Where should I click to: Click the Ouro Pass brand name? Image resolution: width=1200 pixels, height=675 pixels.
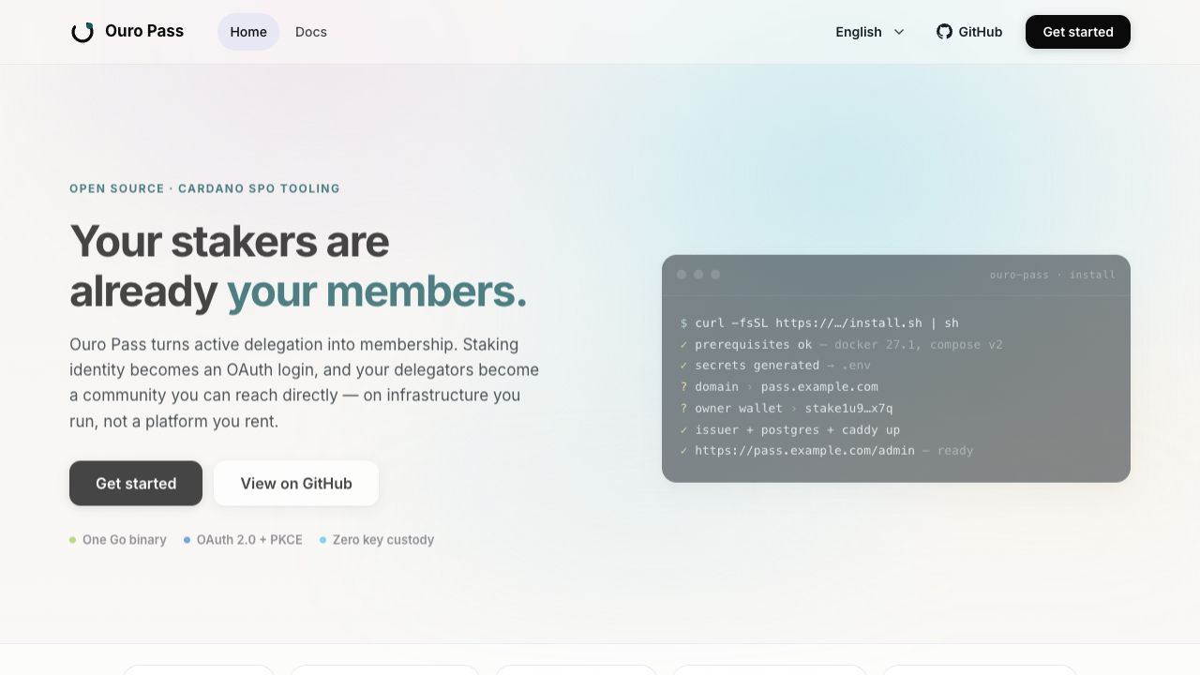click(x=144, y=31)
